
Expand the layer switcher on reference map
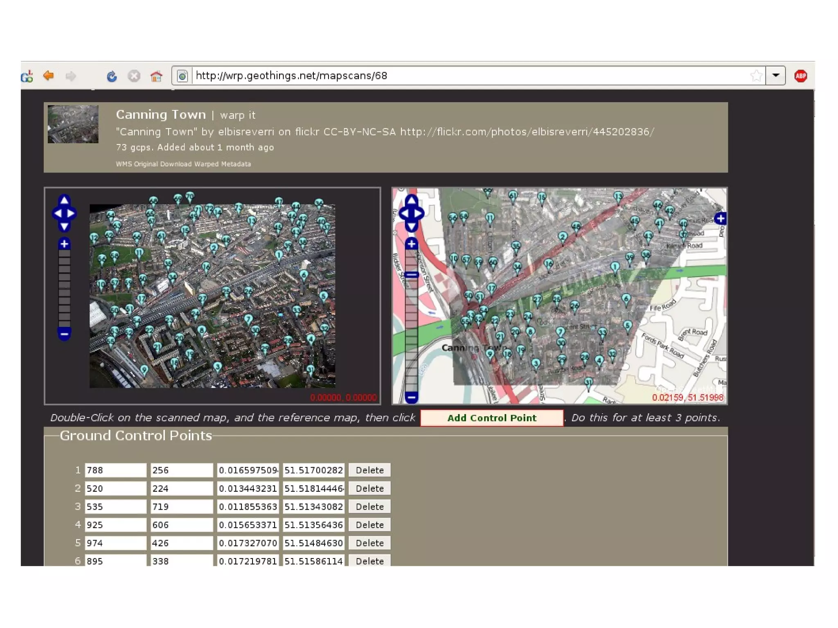pyautogui.click(x=720, y=218)
